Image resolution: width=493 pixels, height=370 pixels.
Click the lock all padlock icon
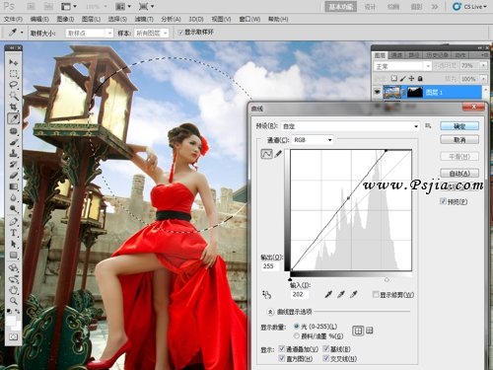(420, 79)
